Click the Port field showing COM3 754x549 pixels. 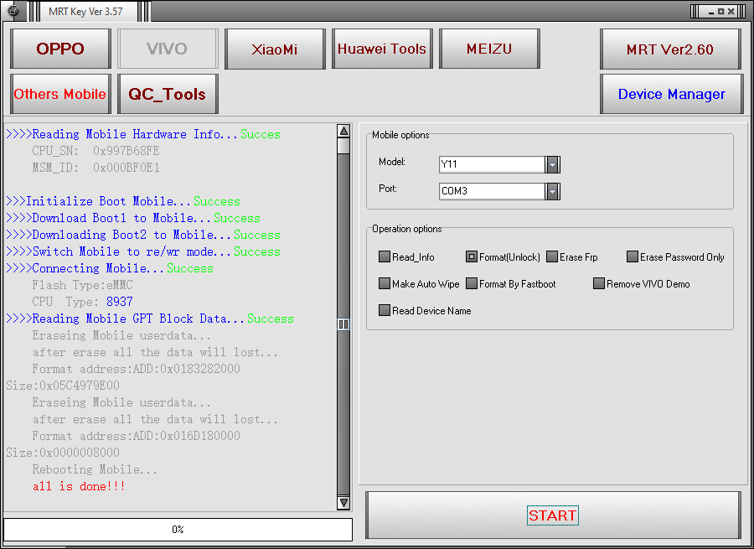click(492, 191)
